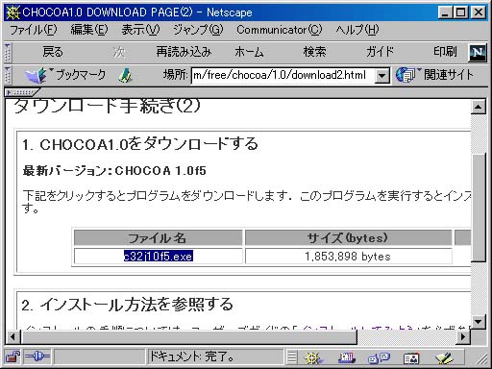Open the ヘルプ(H) menu
This screenshot has height=369, width=492.
coord(357,30)
